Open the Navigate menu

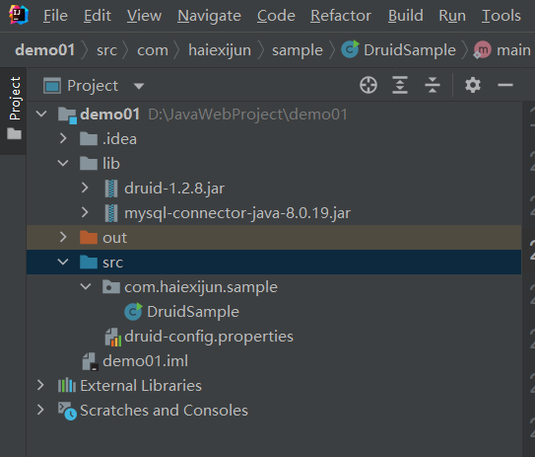point(209,17)
